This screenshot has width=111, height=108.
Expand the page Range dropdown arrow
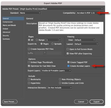click(x=60, y=40)
